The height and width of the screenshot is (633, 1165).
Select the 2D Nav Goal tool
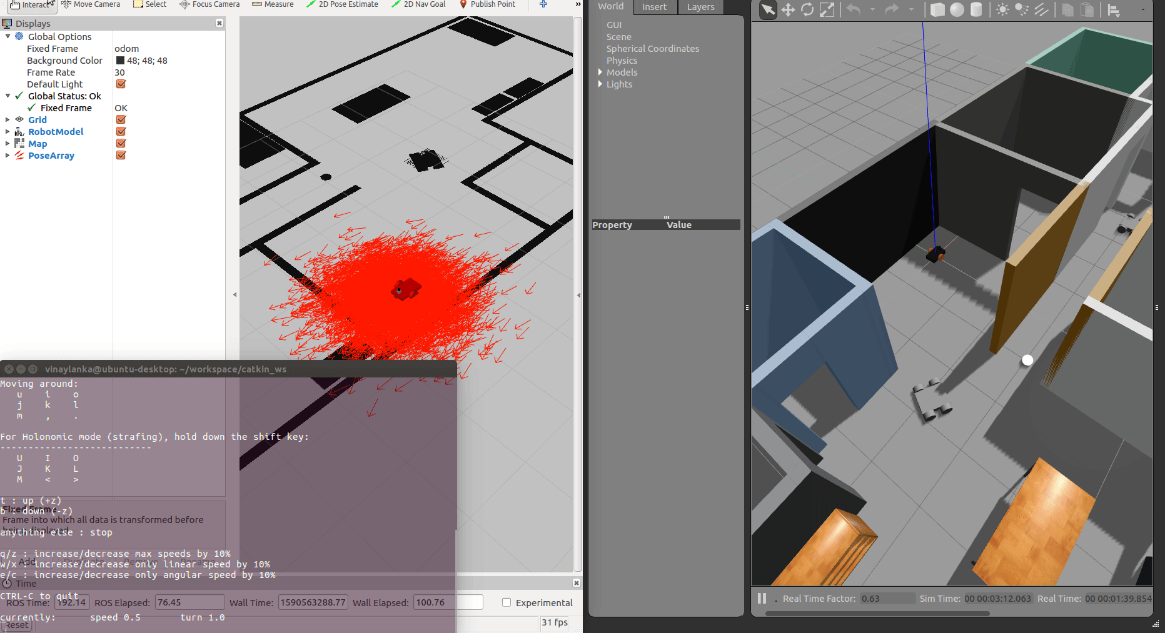coord(418,4)
